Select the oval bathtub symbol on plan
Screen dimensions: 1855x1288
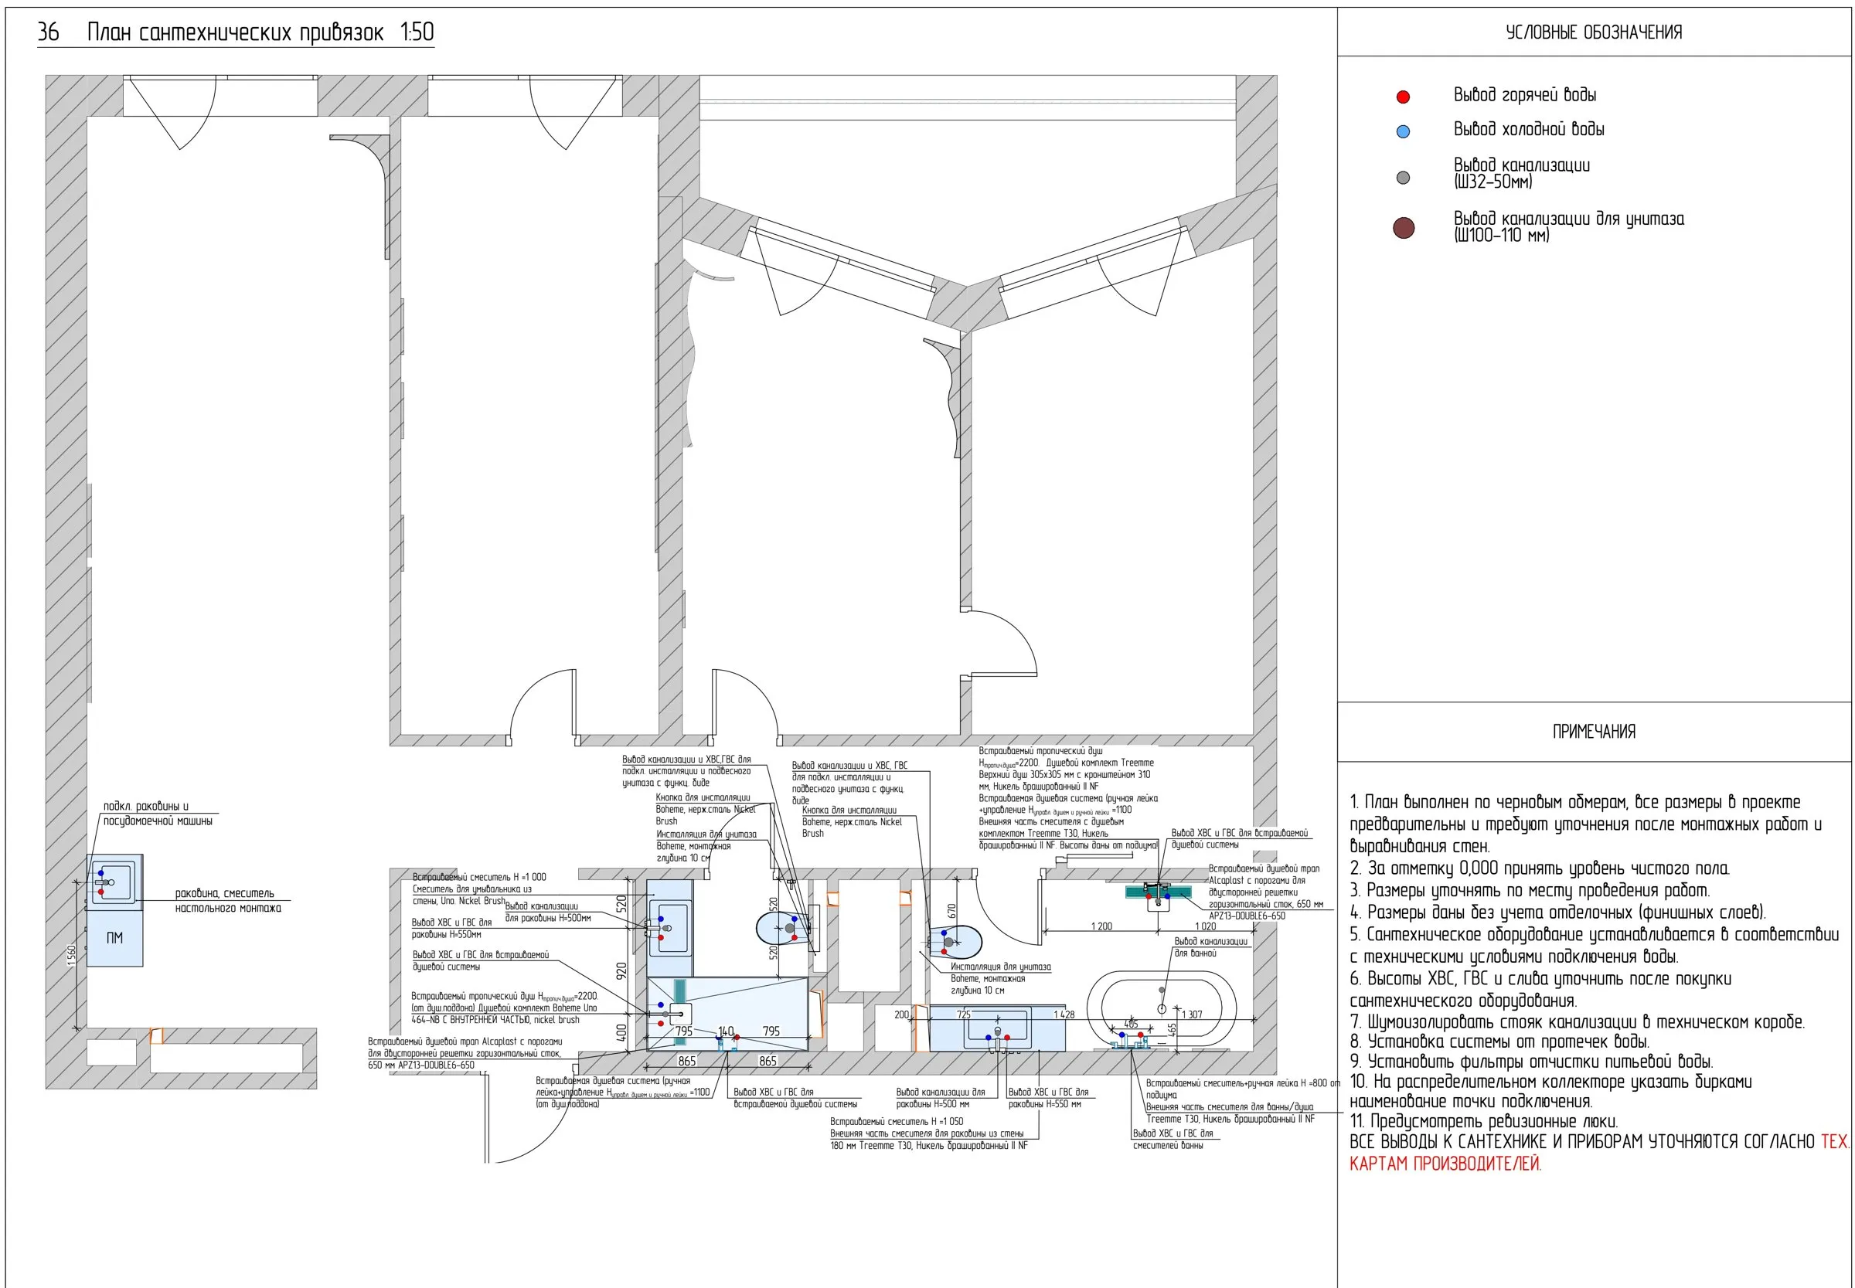pyautogui.click(x=1160, y=1009)
